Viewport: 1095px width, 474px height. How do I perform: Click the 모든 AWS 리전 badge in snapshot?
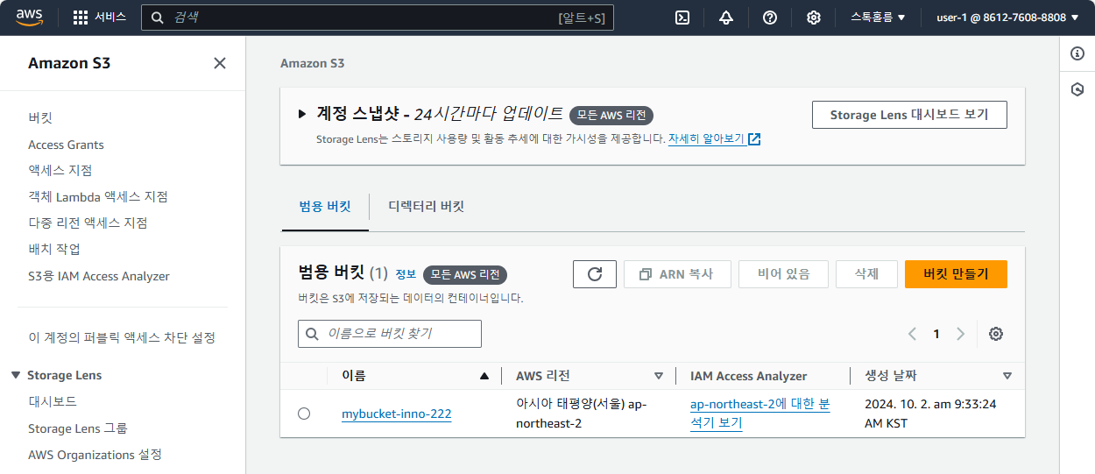pos(611,116)
